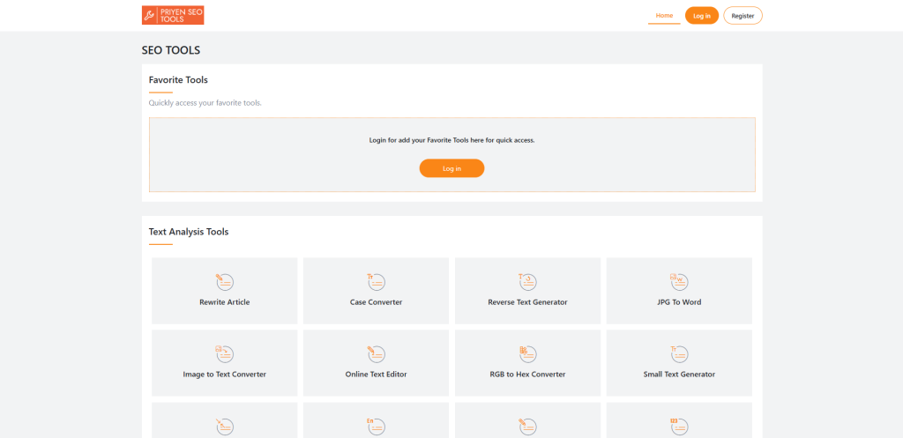
Task: Click the Priyen SEO Tools logo
Action: click(x=173, y=15)
